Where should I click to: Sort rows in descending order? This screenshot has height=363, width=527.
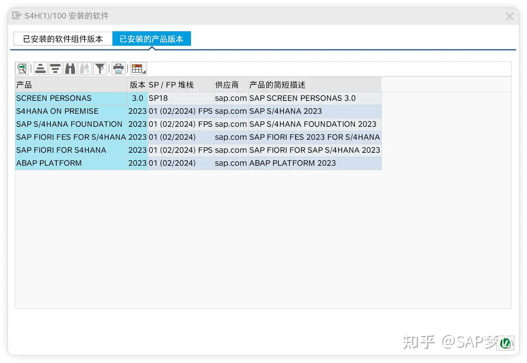point(55,69)
